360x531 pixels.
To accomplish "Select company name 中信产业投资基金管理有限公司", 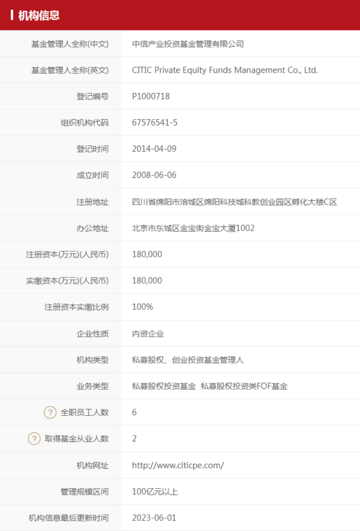I will click(188, 44).
